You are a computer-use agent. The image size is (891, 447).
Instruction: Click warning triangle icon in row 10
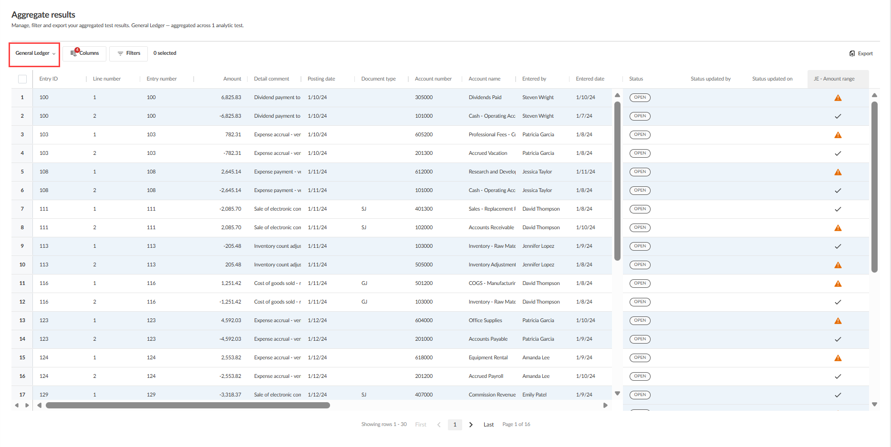[838, 265]
